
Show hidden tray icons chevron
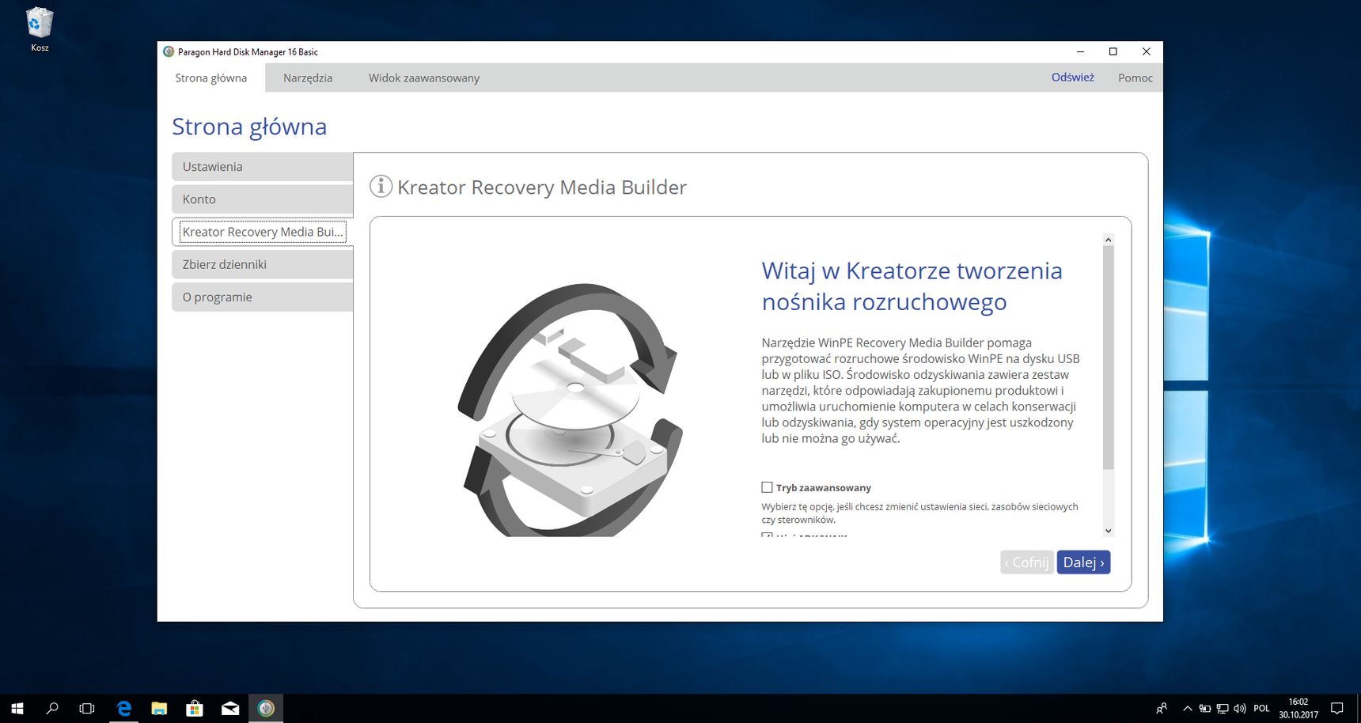click(x=1187, y=709)
